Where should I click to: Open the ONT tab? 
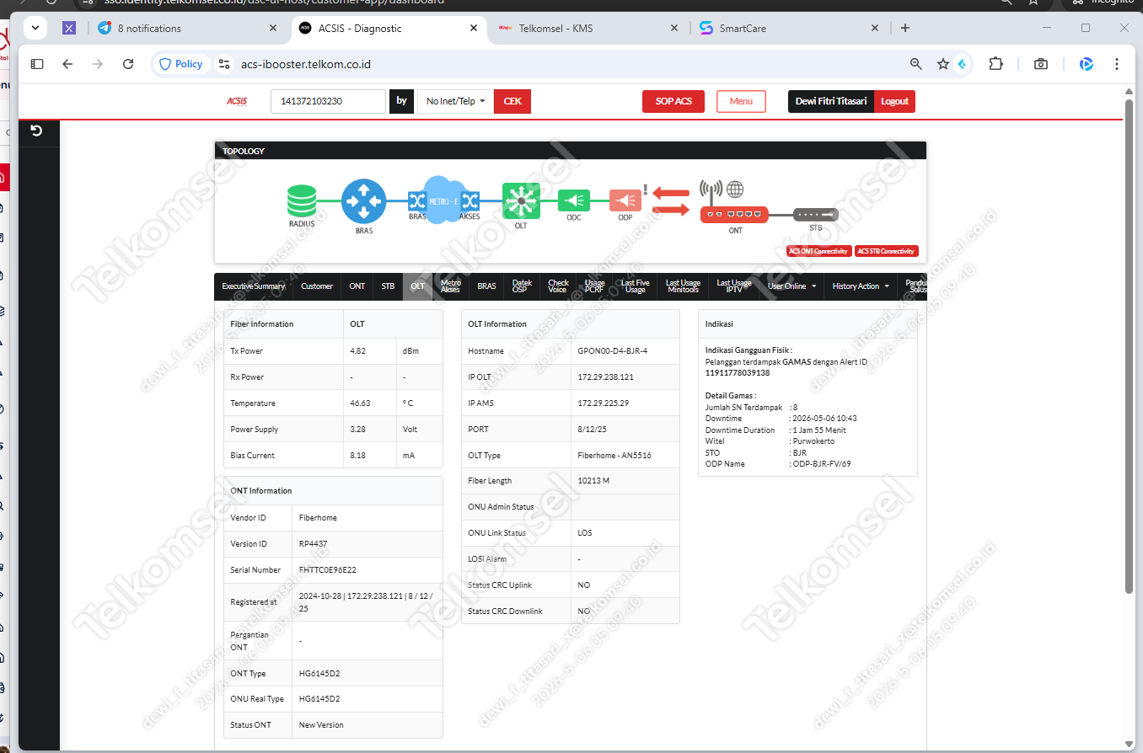(x=357, y=286)
